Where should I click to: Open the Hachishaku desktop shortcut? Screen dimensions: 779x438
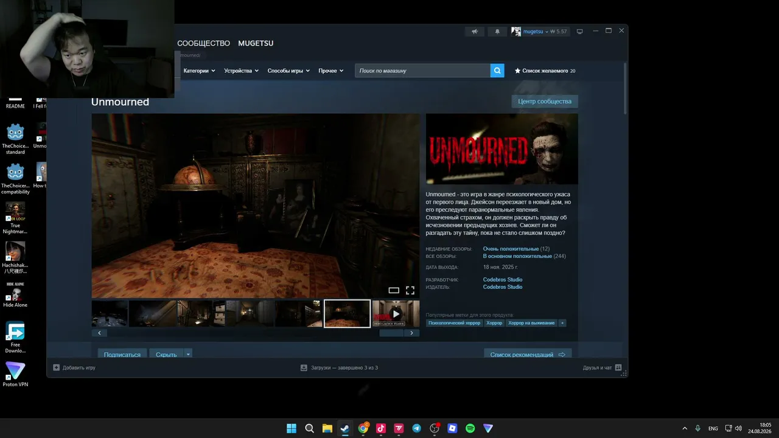15,258
